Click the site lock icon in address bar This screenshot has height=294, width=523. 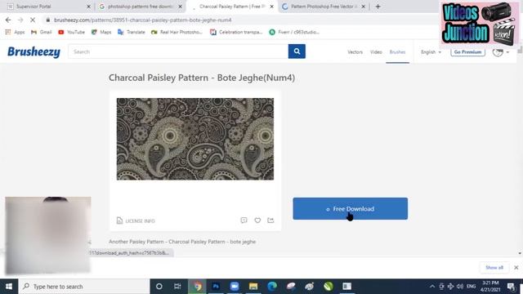pyautogui.click(x=48, y=20)
